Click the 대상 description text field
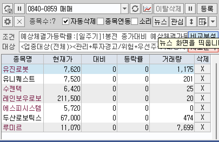 click(x=103, y=47)
